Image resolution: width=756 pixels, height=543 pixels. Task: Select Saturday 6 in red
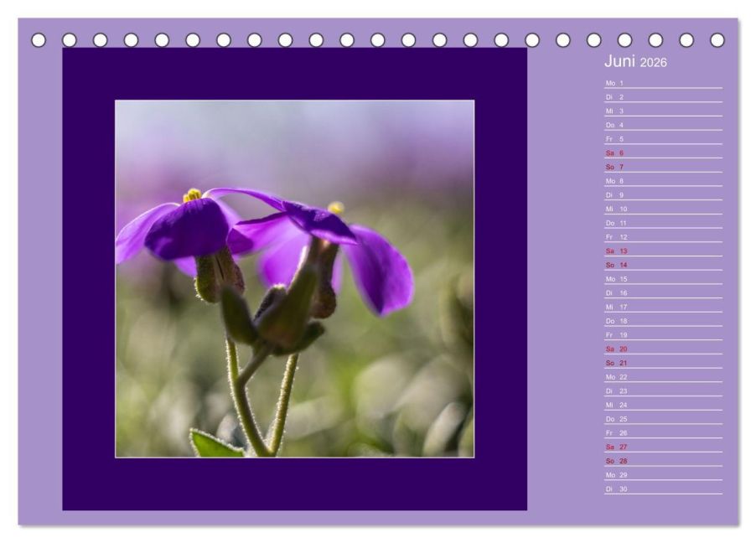(615, 153)
